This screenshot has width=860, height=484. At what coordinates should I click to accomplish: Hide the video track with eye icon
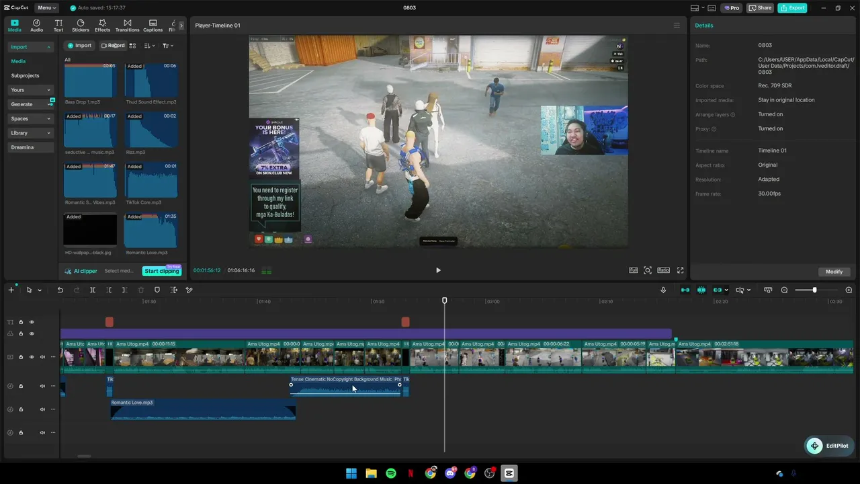[32, 357]
